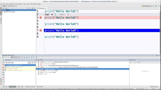Open the Run tool window button
Viewport: 161px width, 90px height.
click(5, 87)
